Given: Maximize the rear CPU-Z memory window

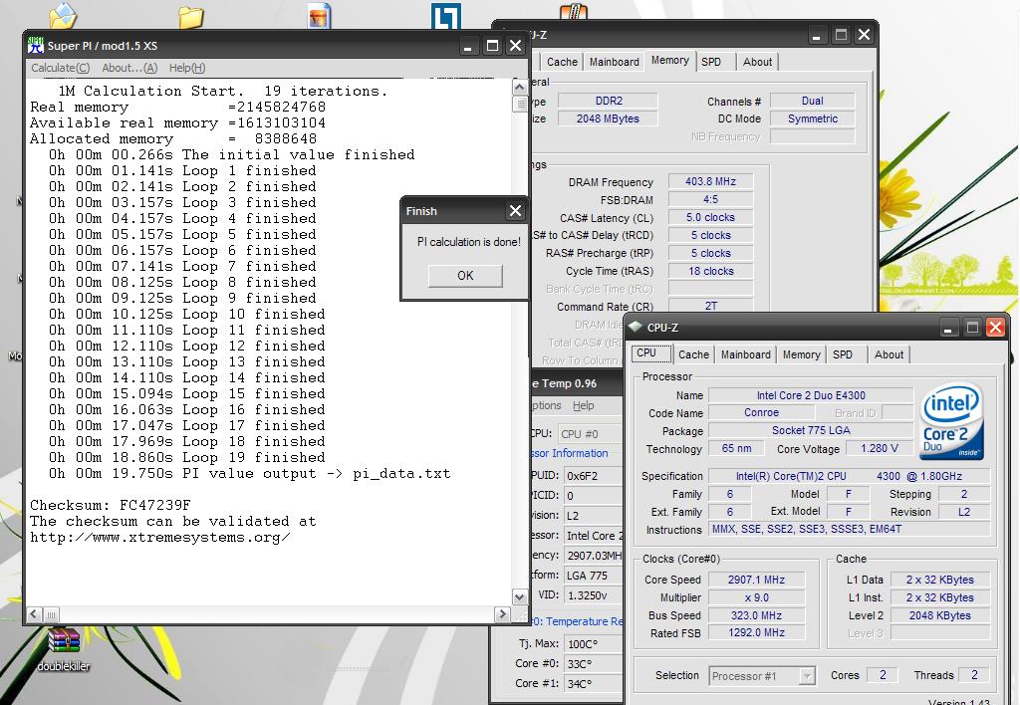Looking at the screenshot, I should [841, 35].
